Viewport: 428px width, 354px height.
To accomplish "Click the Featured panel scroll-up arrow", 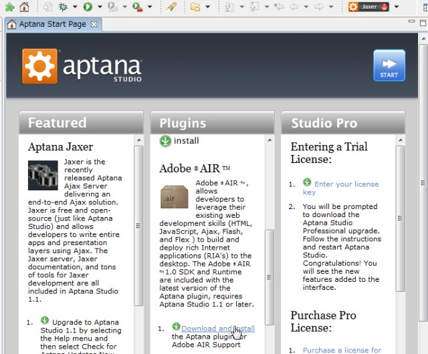I will coord(139,140).
